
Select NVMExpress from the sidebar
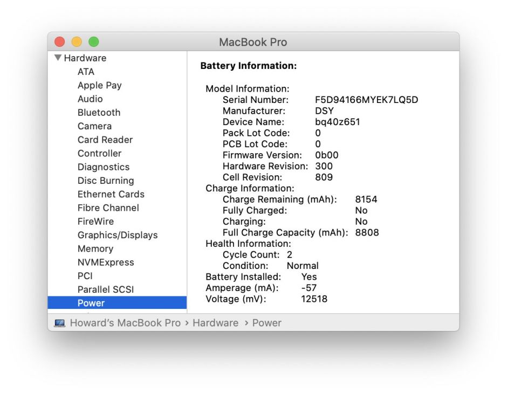pos(103,262)
